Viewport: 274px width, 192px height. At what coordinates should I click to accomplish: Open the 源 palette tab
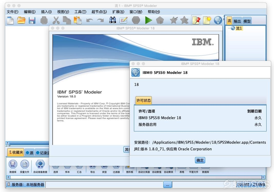[x=29, y=153]
